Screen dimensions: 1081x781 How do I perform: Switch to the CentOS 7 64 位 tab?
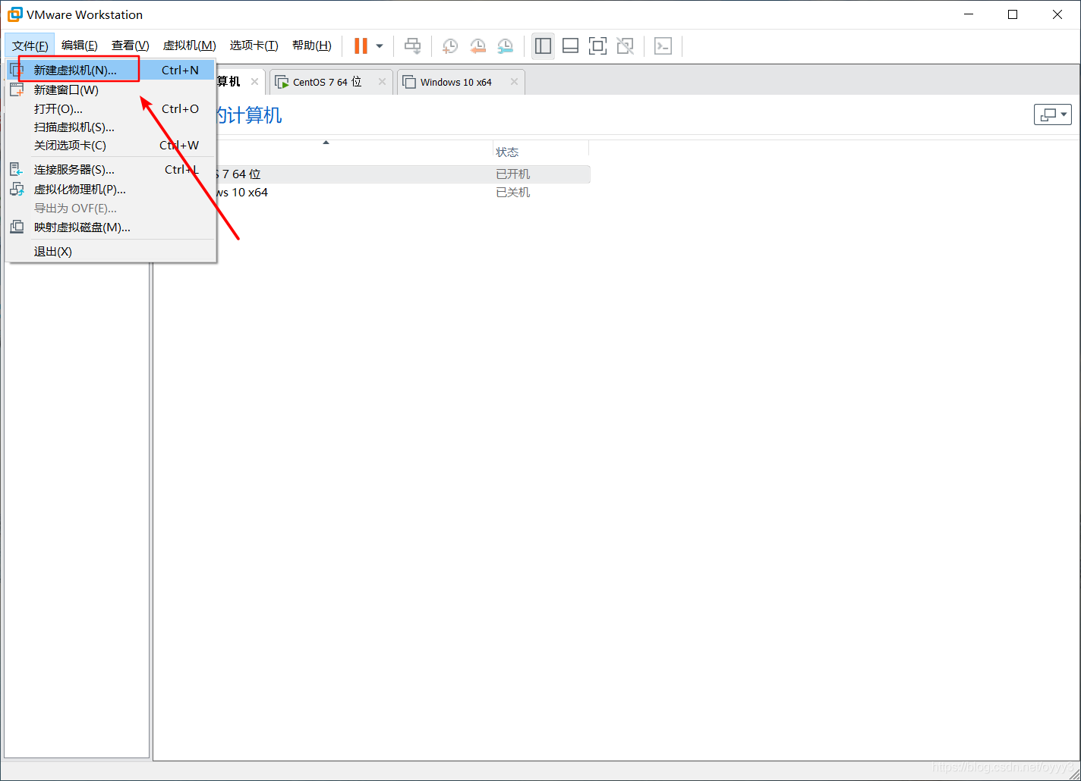point(331,82)
